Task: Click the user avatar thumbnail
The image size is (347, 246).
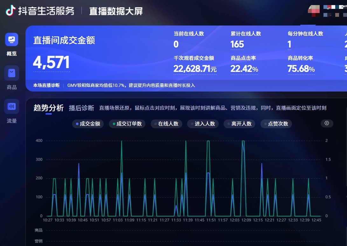Action: (314, 11)
